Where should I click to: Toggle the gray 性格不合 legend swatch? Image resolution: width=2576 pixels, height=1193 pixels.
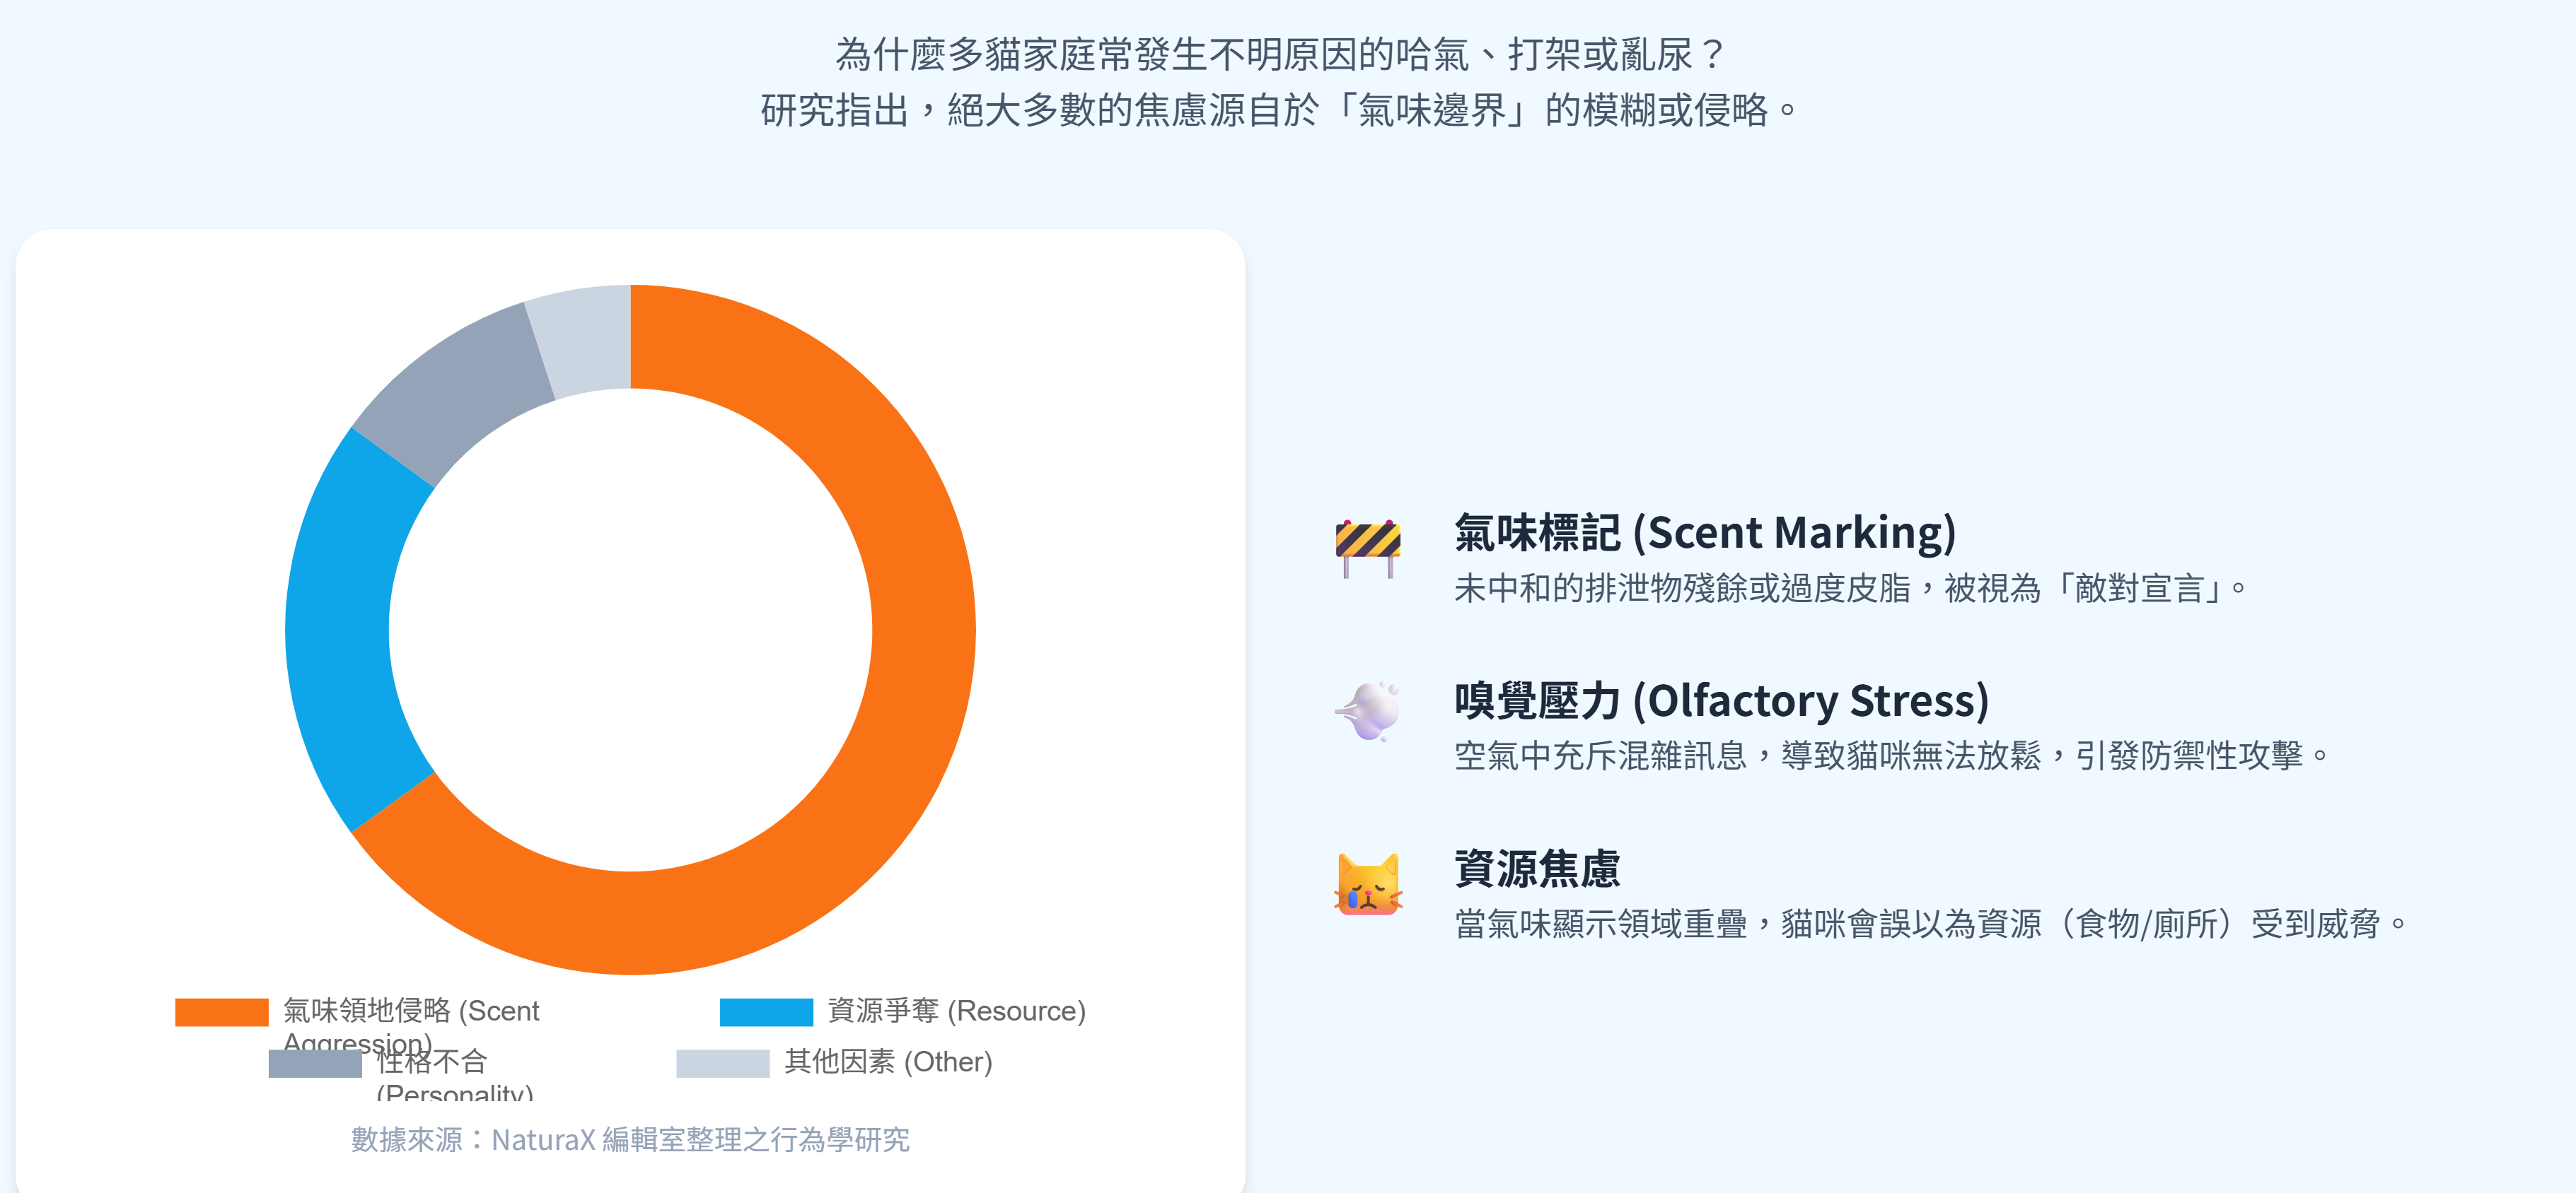pyautogui.click(x=315, y=1063)
